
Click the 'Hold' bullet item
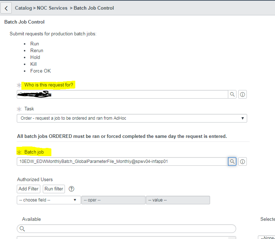tap(35, 58)
